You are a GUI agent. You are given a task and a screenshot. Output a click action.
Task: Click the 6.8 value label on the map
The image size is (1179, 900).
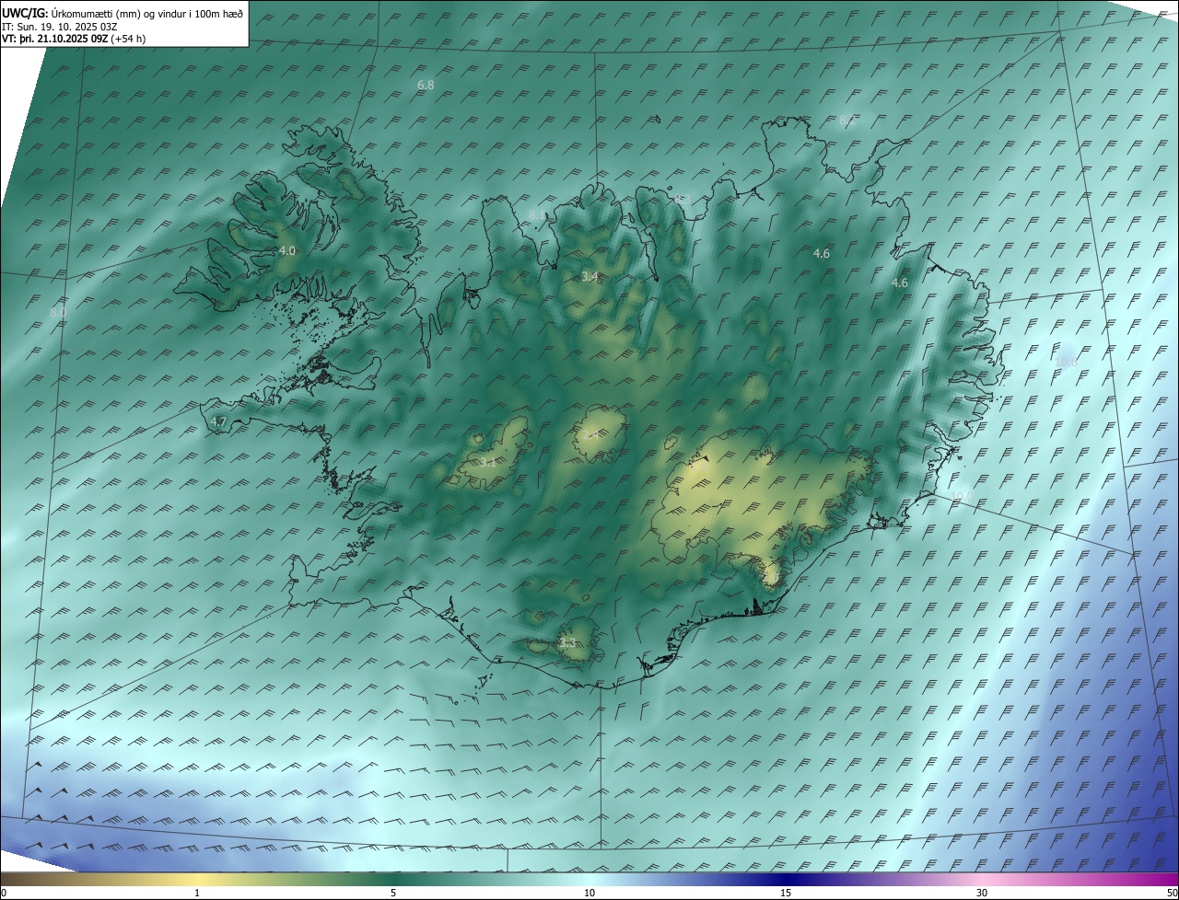(426, 85)
